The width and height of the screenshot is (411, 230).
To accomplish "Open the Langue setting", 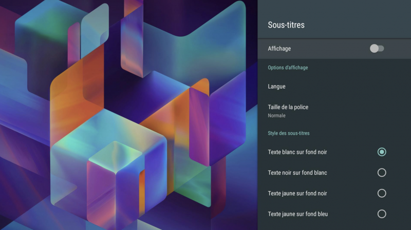I will (x=334, y=87).
